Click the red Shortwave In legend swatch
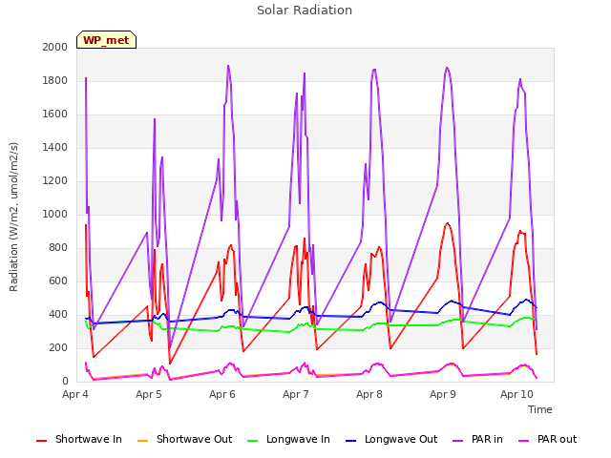This screenshot has width=611, height=458. 41,441
